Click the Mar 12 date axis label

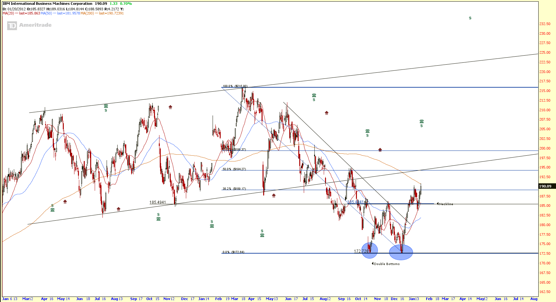click(x=28, y=299)
